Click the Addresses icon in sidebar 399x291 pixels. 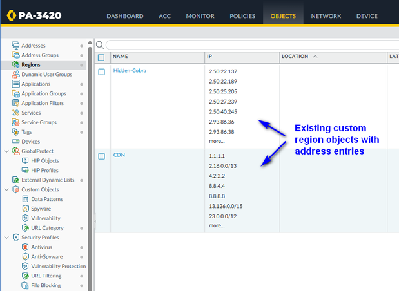point(16,46)
